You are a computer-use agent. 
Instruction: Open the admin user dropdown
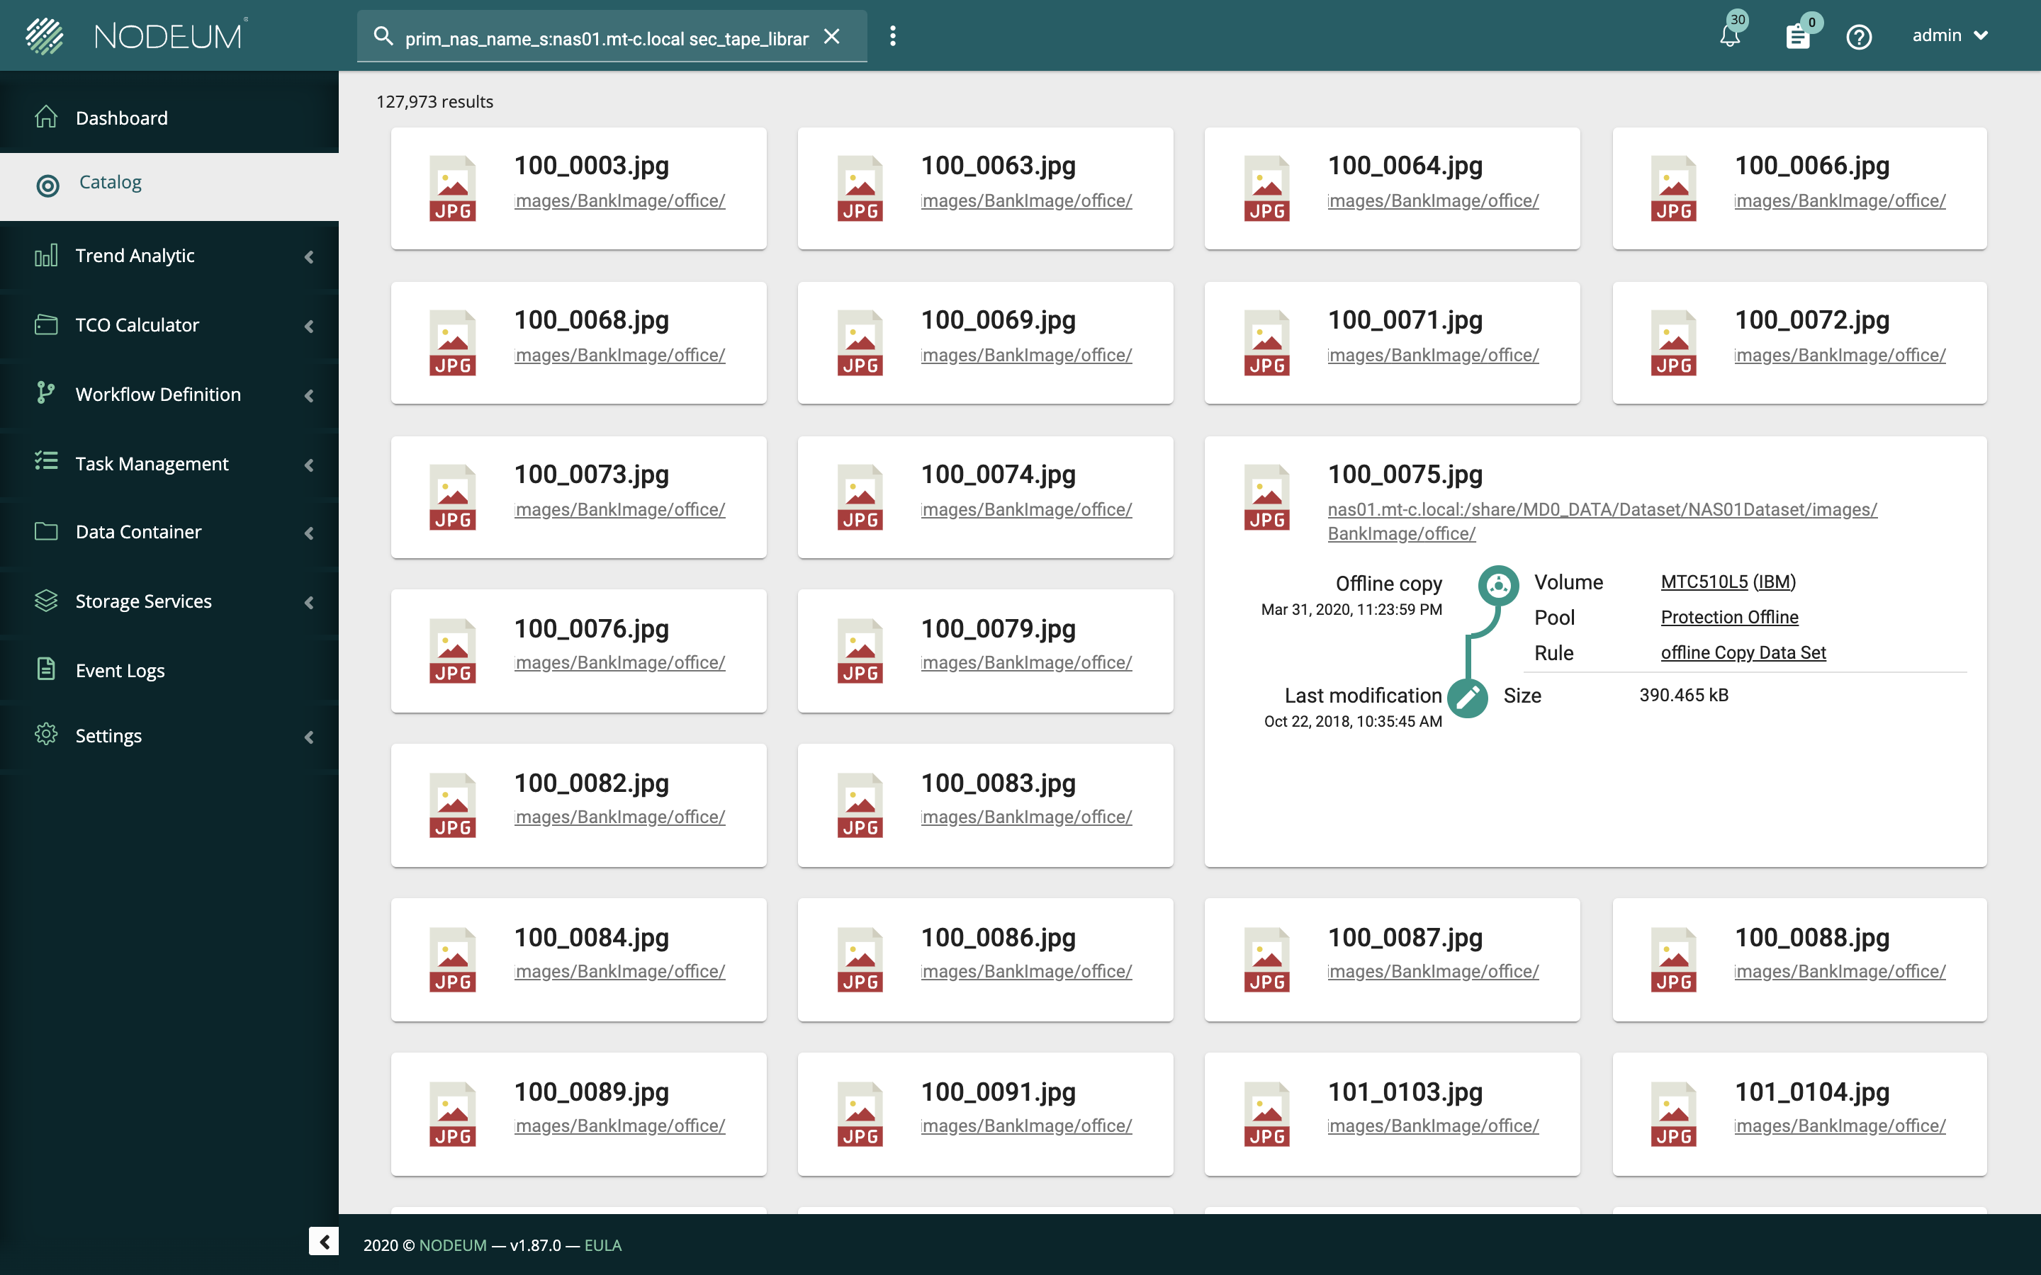pyautogui.click(x=1950, y=35)
